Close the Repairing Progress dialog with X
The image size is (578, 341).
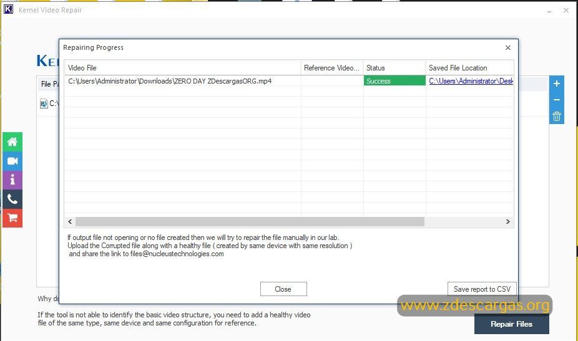(508, 47)
